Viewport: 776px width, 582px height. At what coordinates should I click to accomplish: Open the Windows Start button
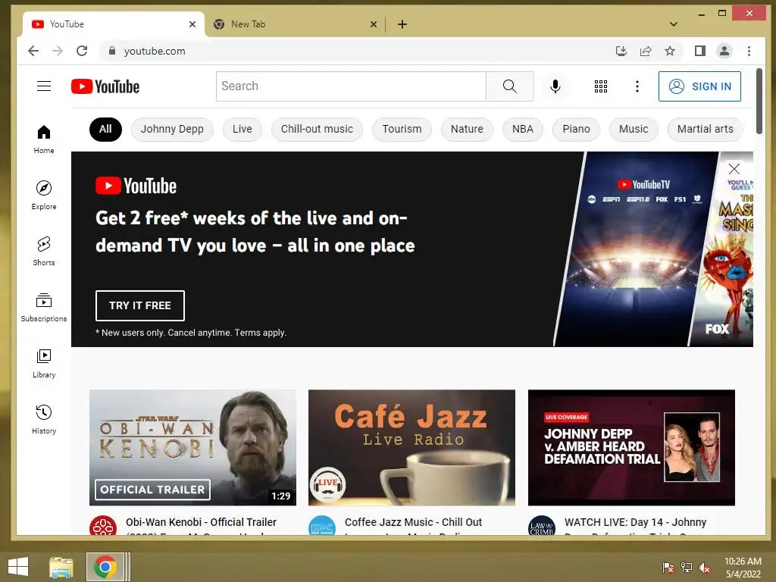18,567
